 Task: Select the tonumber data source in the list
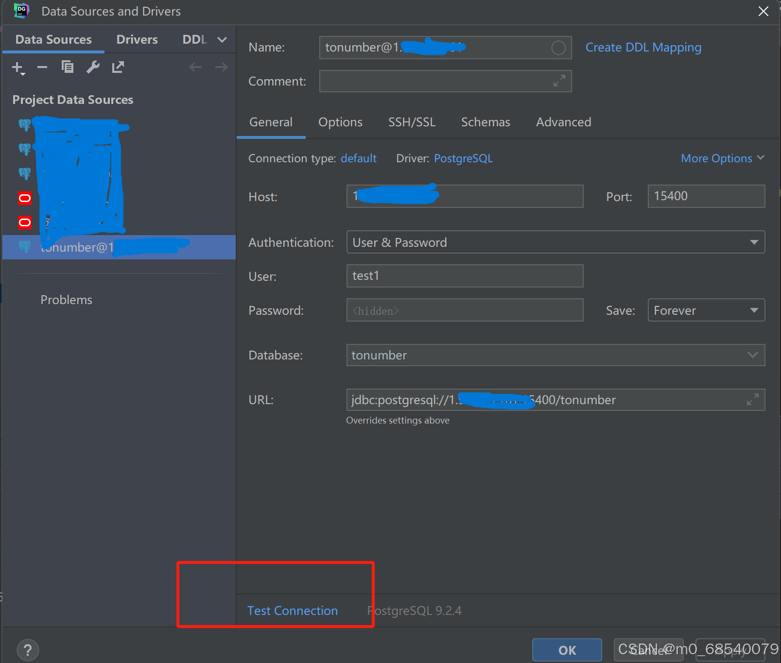pyautogui.click(x=119, y=247)
